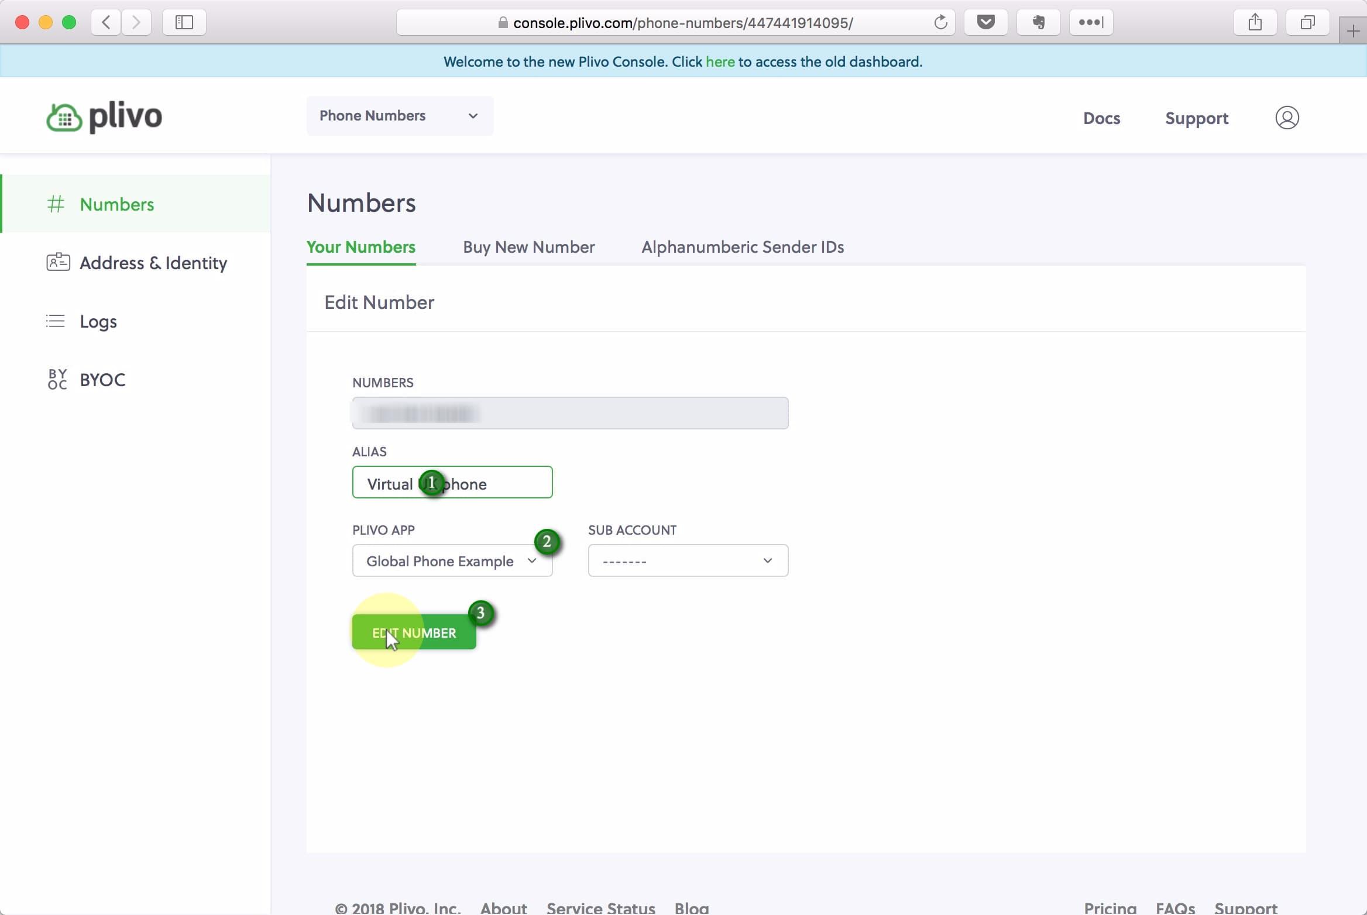Click the BYOC icon
This screenshot has width=1367, height=915.
click(57, 379)
